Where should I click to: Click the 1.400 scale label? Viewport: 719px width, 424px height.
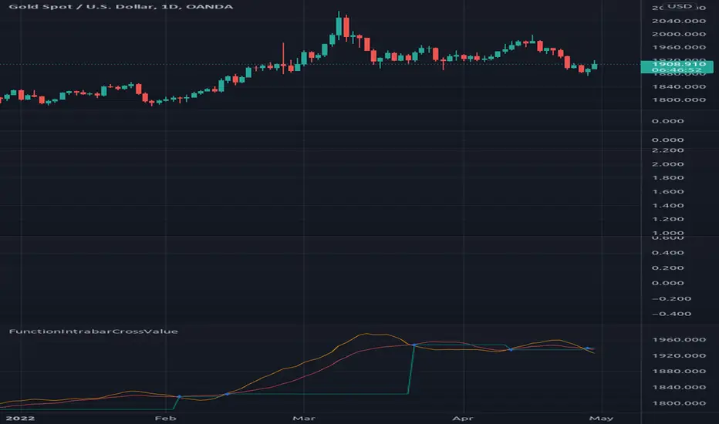(667, 205)
